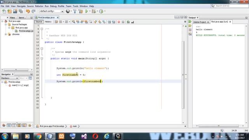Click the Output panel horizontal scrollbar
The width and height of the screenshot is (249, 140).
pos(219,126)
